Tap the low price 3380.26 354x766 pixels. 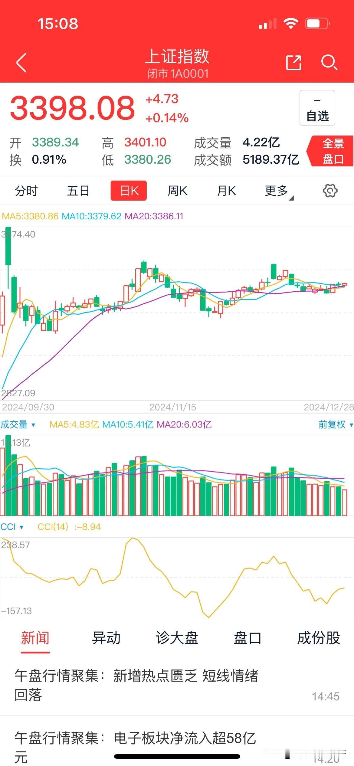coord(148,159)
